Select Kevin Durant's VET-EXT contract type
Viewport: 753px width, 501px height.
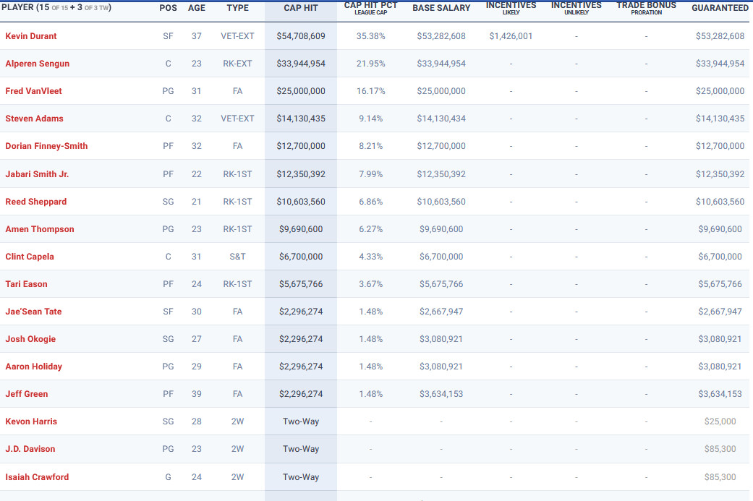[238, 36]
